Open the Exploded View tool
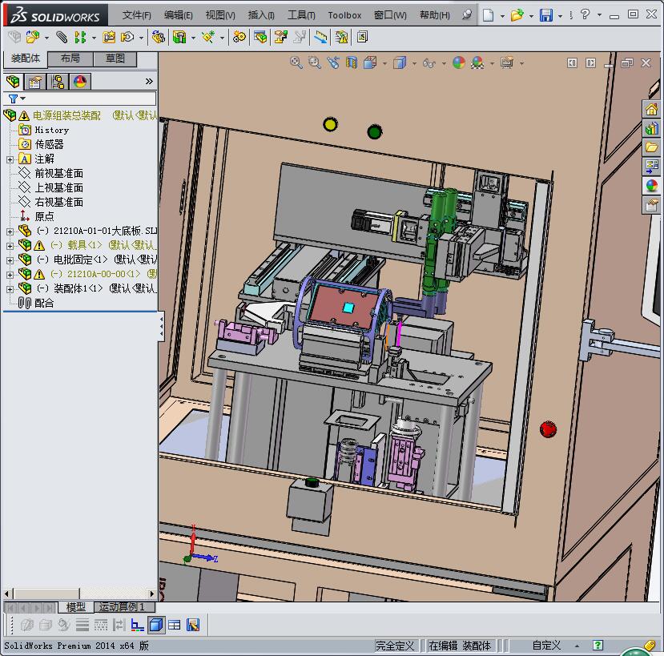This screenshot has height=656, width=664. pos(280,38)
